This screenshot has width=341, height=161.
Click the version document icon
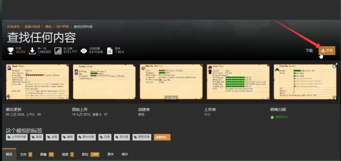110,51
